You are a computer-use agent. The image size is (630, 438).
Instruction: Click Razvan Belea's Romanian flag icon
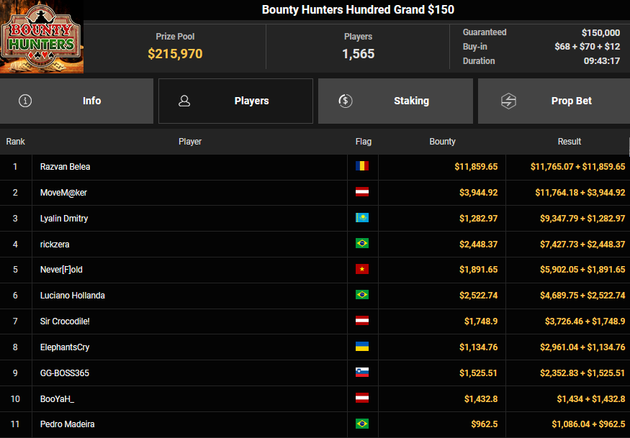pyautogui.click(x=362, y=167)
